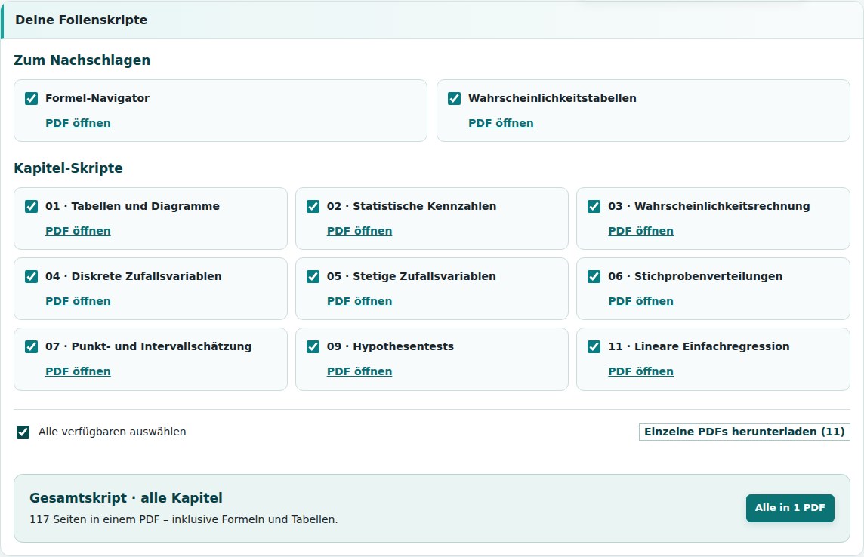Uncheck 03 · Wahrscheinlichkeitsrechnung checkbox
The image size is (864, 557).
[x=594, y=206]
